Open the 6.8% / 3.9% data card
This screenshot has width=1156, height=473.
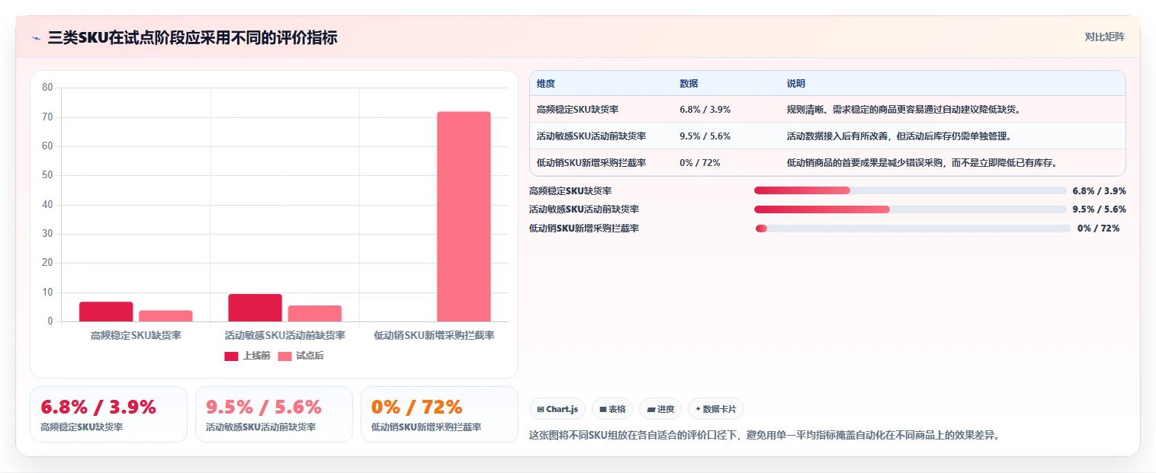coord(108,414)
